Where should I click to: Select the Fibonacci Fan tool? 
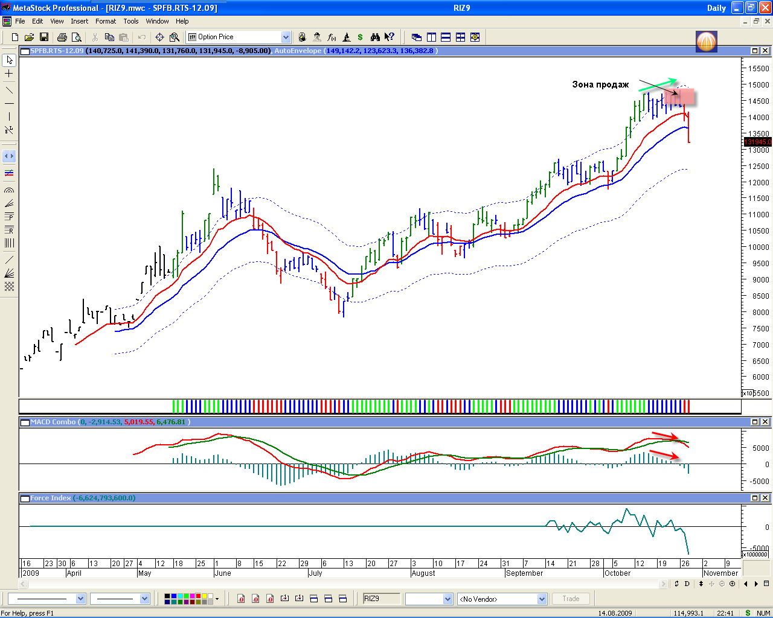tap(9, 203)
